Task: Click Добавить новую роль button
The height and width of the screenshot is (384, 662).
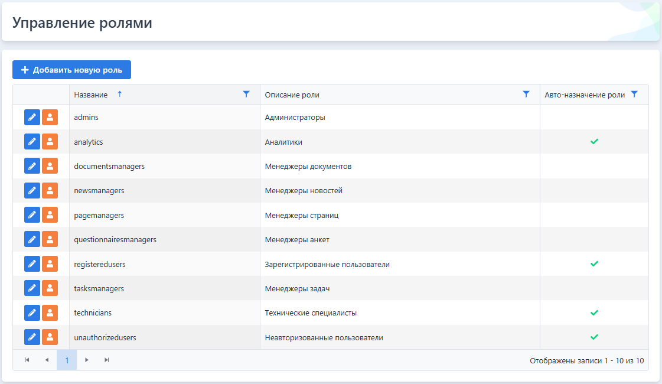Action: tap(71, 70)
